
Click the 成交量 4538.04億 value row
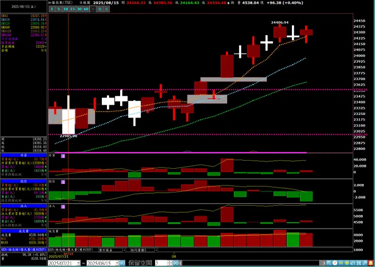click(24, 235)
